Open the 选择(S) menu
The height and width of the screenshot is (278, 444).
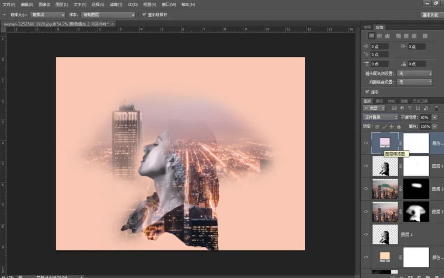(98, 5)
